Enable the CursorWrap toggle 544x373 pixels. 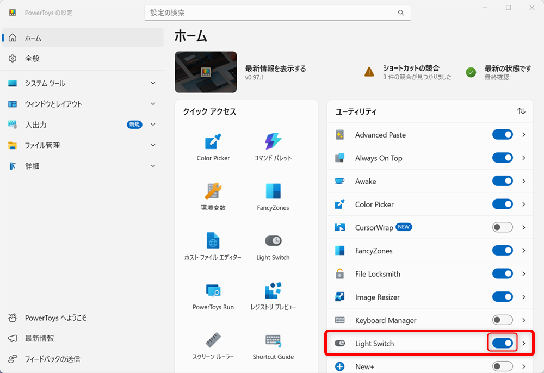[502, 227]
